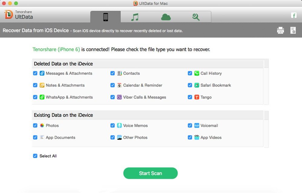Click the "Safari Bookmark" label
This screenshot has height=193, width=302.
click(x=216, y=85)
